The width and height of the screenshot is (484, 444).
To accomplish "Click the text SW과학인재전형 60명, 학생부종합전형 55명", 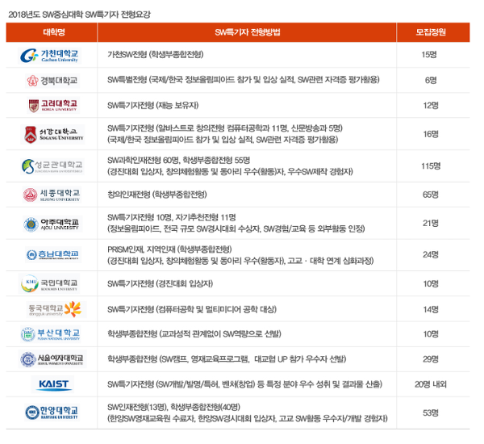I will click(179, 161).
